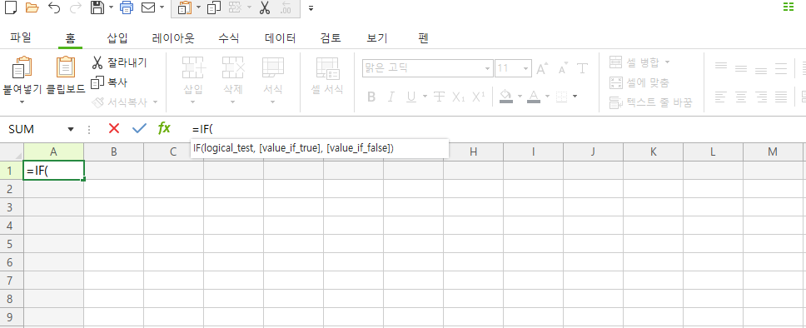
Task: Select column B header
Action: pyautogui.click(x=113, y=152)
